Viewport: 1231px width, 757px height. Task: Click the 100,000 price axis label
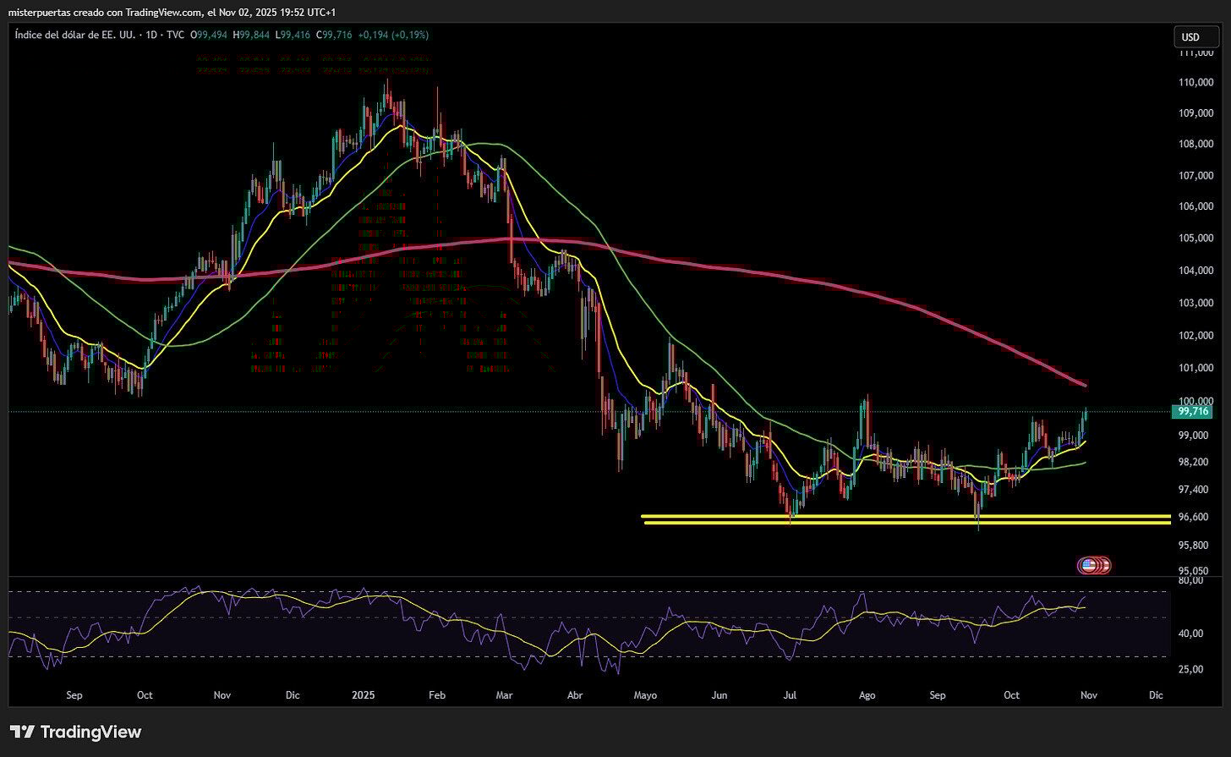point(1196,401)
